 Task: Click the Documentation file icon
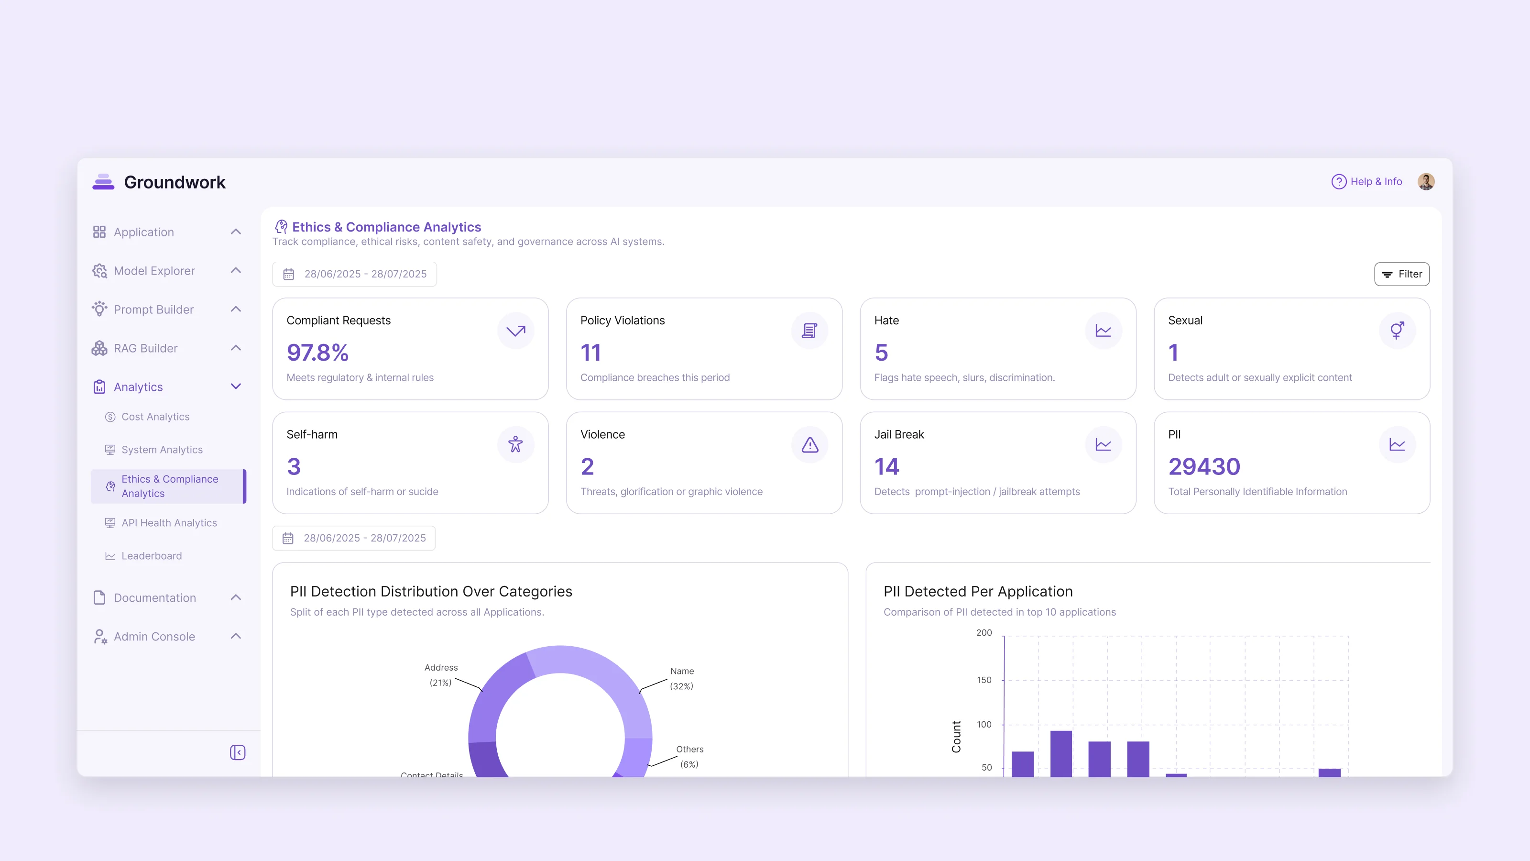[x=99, y=597]
